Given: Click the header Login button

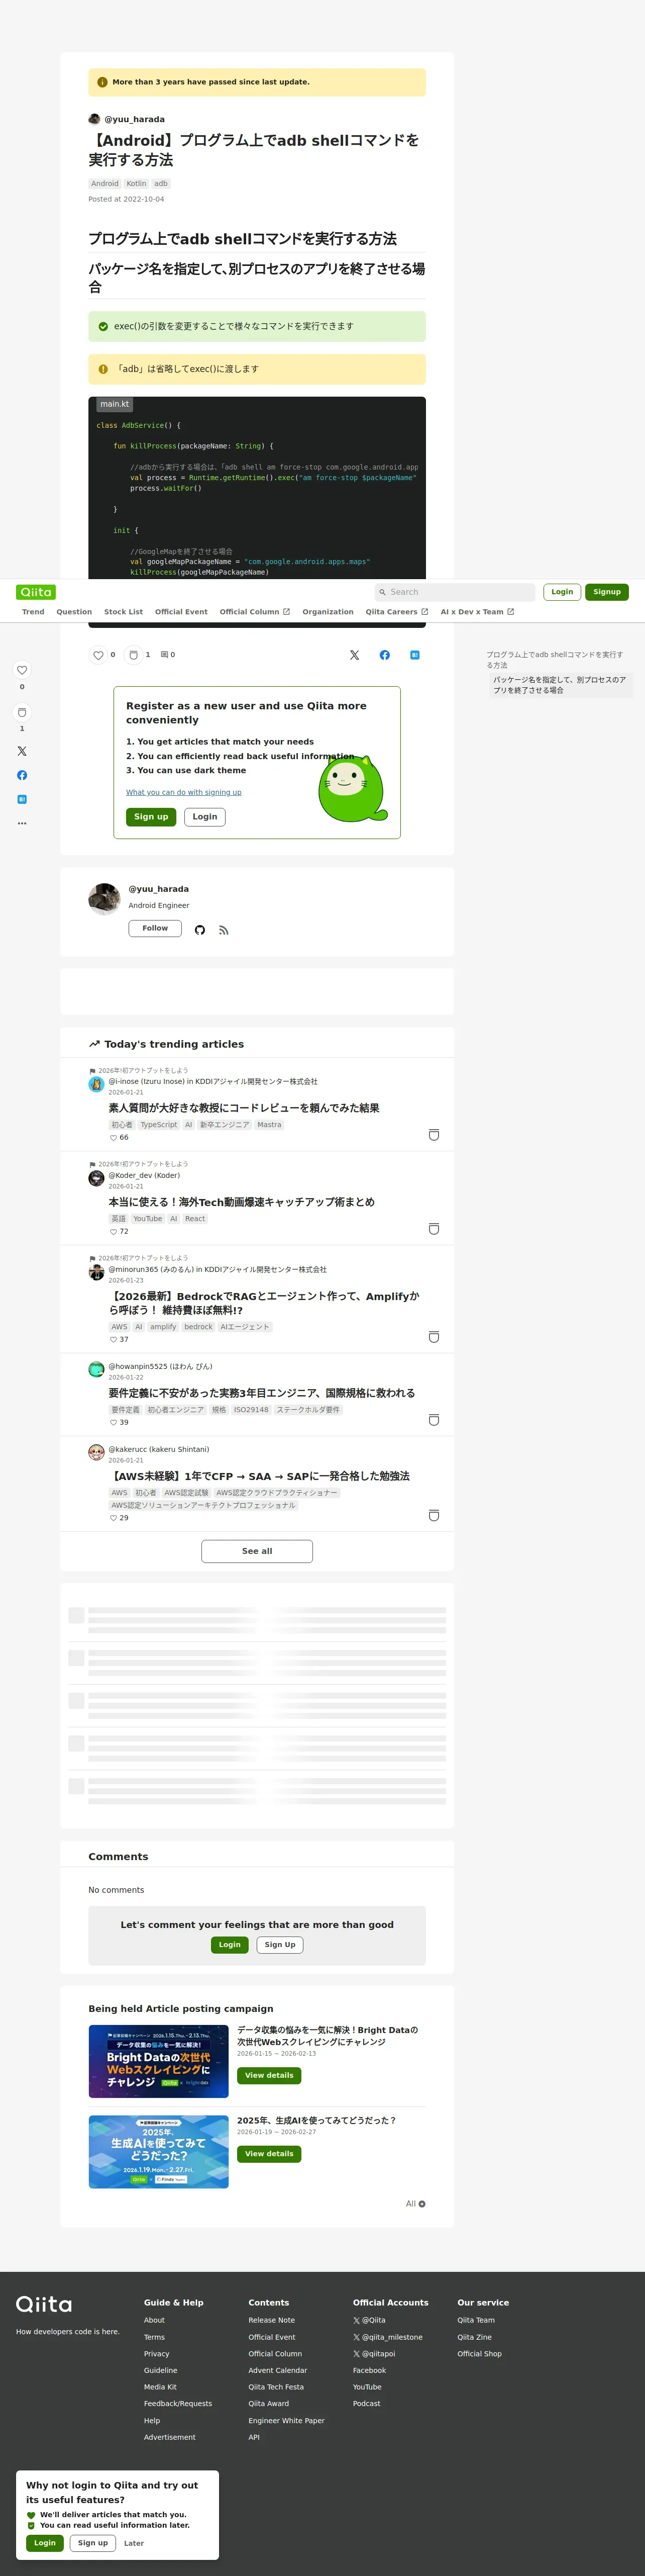Looking at the screenshot, I should pyautogui.click(x=562, y=592).
